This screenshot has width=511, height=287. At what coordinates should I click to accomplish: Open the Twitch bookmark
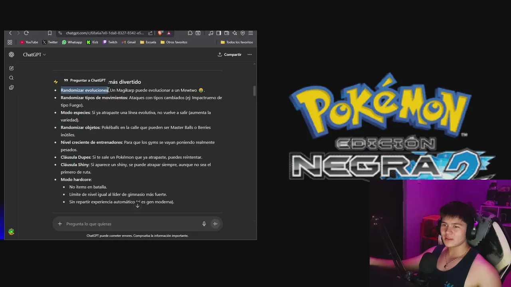pyautogui.click(x=110, y=42)
